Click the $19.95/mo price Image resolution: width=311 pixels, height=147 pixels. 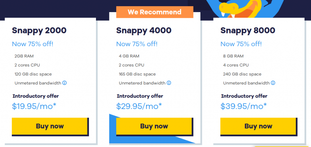click(x=34, y=106)
